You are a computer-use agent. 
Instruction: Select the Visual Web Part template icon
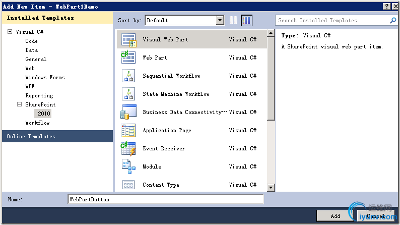[128, 40]
